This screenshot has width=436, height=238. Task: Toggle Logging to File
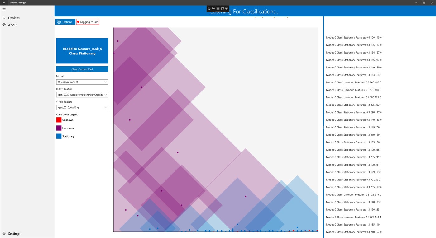click(x=88, y=22)
